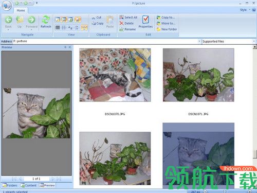
Task: Open the dropdown arrow under Forward
Action: tap(31, 30)
